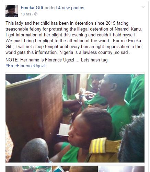150x172 pixels.
Task: Open the large main post photo
Action: click(x=75, y=118)
